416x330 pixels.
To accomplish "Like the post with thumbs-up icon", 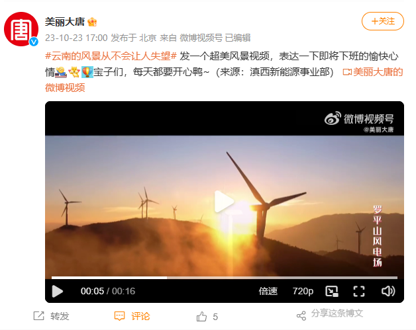I will [x=201, y=317].
